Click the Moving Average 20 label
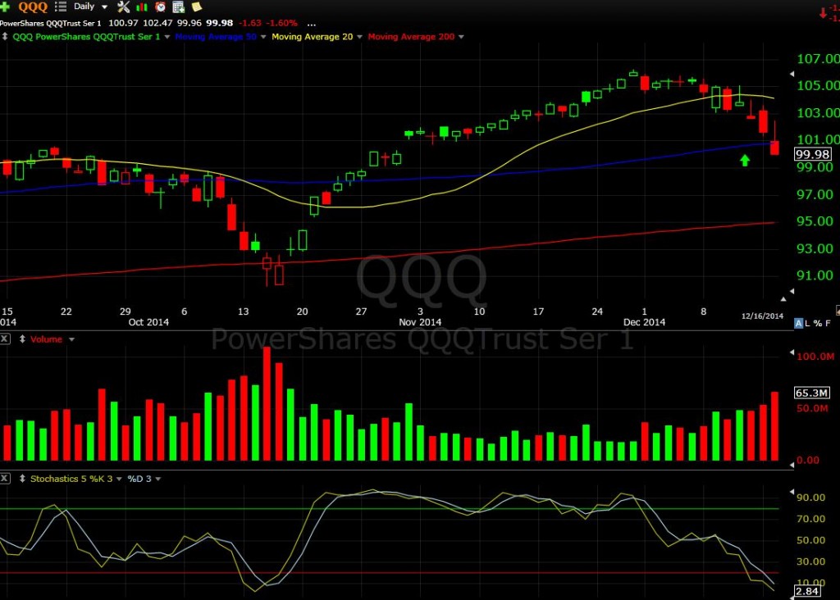Image resolution: width=840 pixels, height=600 pixels. click(313, 37)
